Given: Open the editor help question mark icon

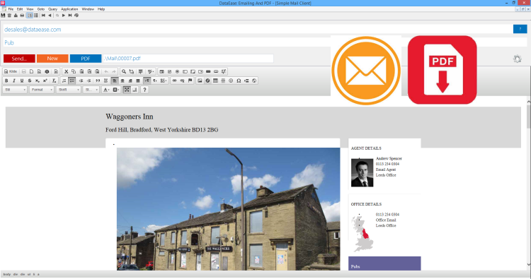Looking at the screenshot, I should click(x=144, y=90).
